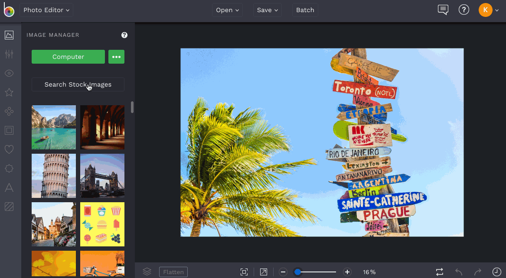Click the 16 % zoom value

pyautogui.click(x=369, y=272)
